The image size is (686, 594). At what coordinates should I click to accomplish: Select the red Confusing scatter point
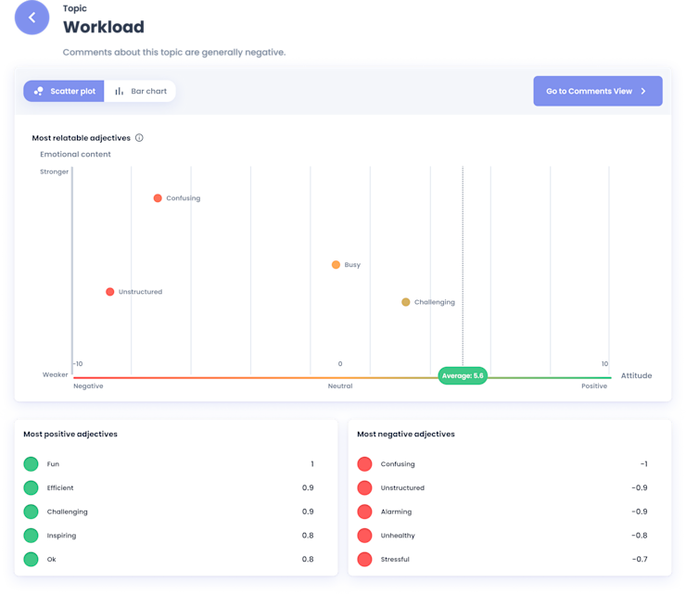(158, 198)
